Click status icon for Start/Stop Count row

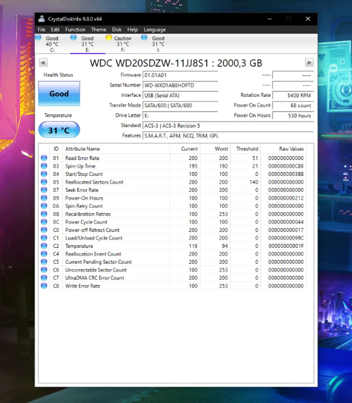pos(44,174)
